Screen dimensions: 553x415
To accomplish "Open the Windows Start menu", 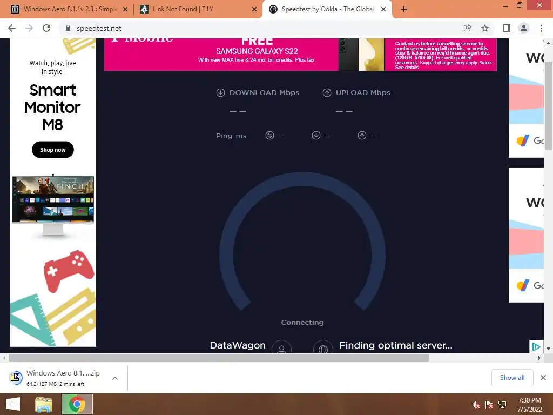I will tap(13, 404).
